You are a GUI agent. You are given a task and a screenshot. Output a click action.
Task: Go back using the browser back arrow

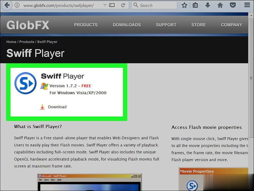tap(7, 5)
